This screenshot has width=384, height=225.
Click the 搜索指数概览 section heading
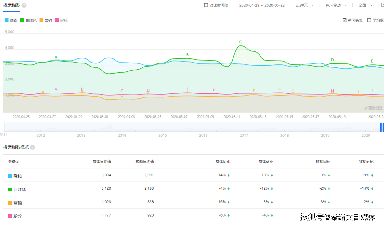click(16, 147)
